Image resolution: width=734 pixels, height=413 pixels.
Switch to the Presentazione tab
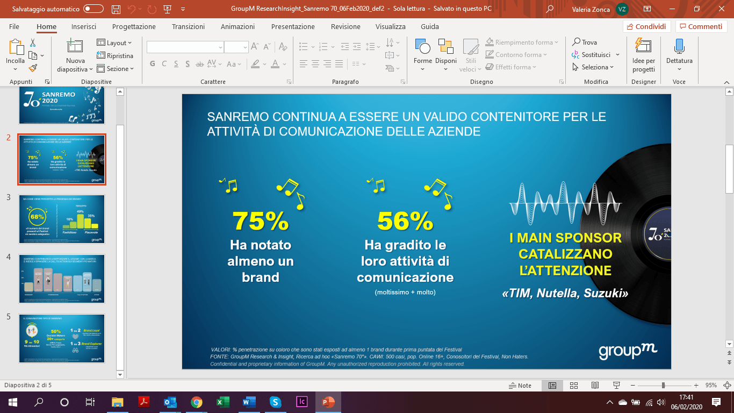(x=293, y=26)
